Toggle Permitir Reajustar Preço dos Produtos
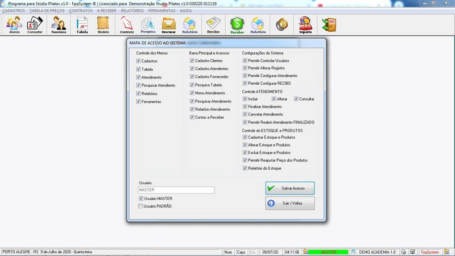The image size is (455, 256). tap(245, 160)
